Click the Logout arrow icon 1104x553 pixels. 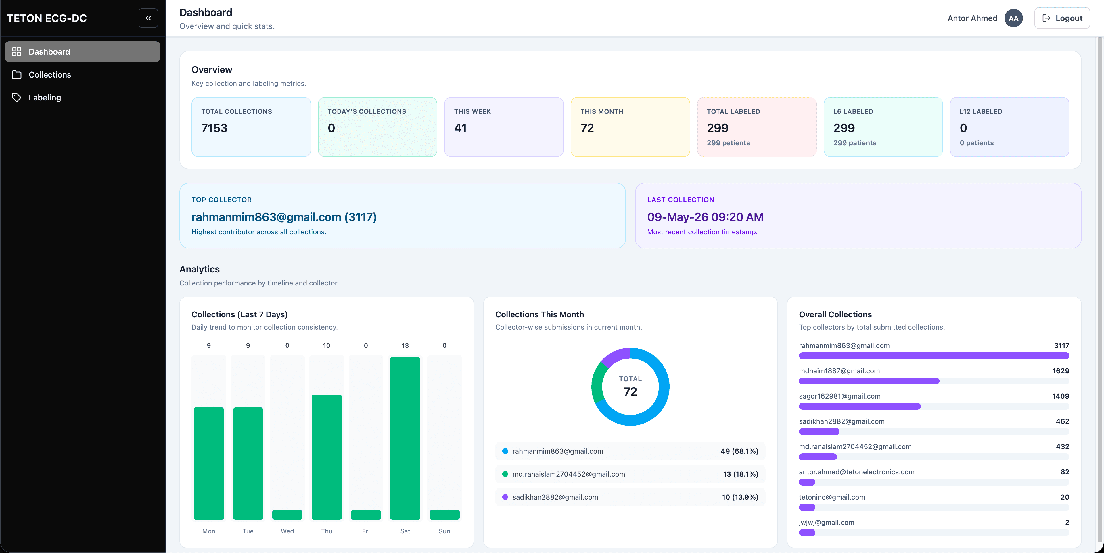1046,18
